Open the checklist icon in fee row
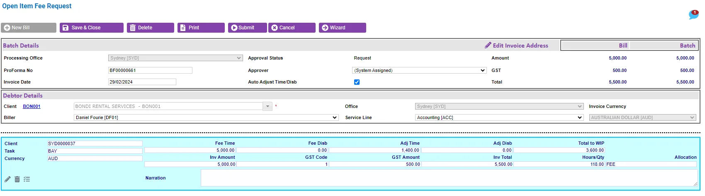 27,179
